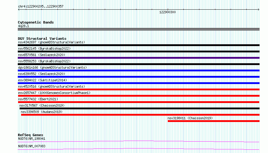Click the blue bar under esv3894022

coord(139,83)
